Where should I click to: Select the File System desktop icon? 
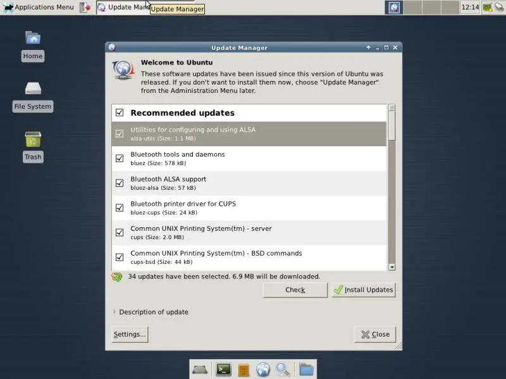point(33,97)
